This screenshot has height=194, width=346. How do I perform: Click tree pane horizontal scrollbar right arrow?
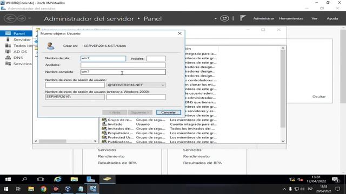coord(95,141)
